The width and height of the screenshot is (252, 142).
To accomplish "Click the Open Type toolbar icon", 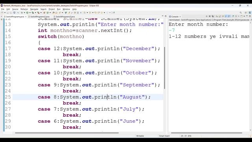I will pos(54,13).
